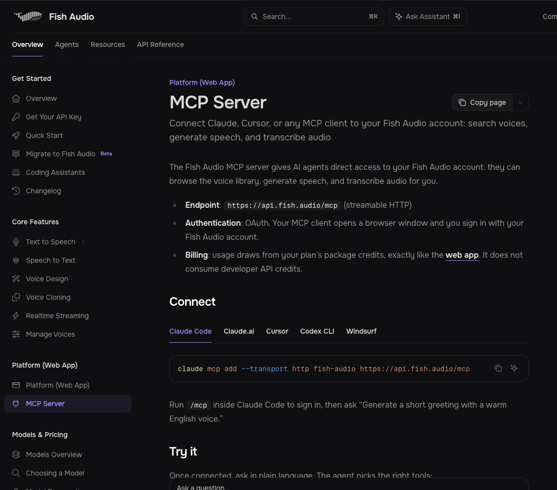Click the Choosing a Model magnifier icon
Viewport: 557px width, 490px height.
(x=16, y=473)
